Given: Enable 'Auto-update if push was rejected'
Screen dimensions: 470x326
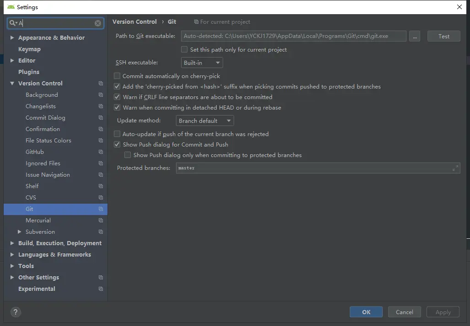Looking at the screenshot, I should coord(117,134).
